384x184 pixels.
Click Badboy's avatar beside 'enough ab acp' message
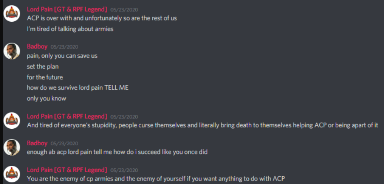coord(12,147)
